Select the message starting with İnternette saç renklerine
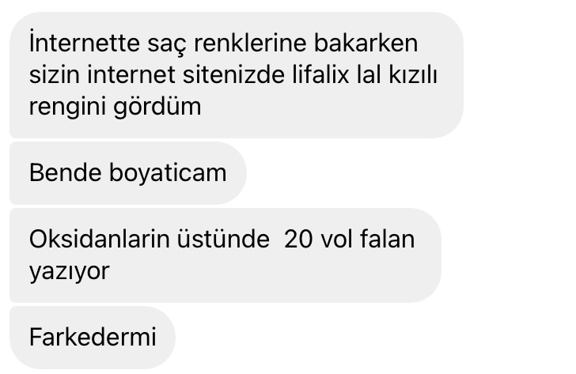 pyautogui.click(x=237, y=75)
